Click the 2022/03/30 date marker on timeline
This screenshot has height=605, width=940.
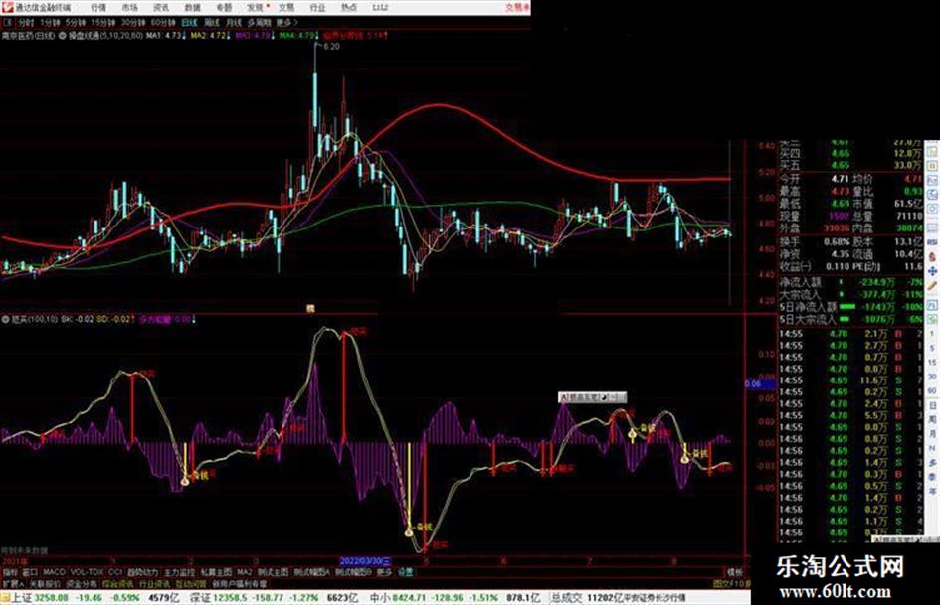pyautogui.click(x=366, y=561)
